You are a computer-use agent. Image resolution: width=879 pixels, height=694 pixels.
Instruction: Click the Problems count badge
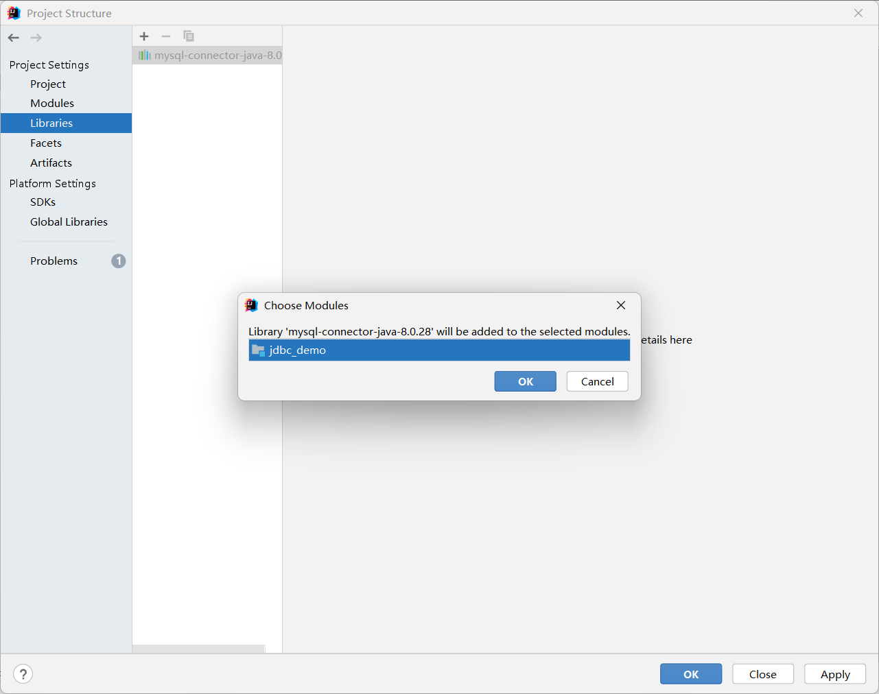click(119, 261)
